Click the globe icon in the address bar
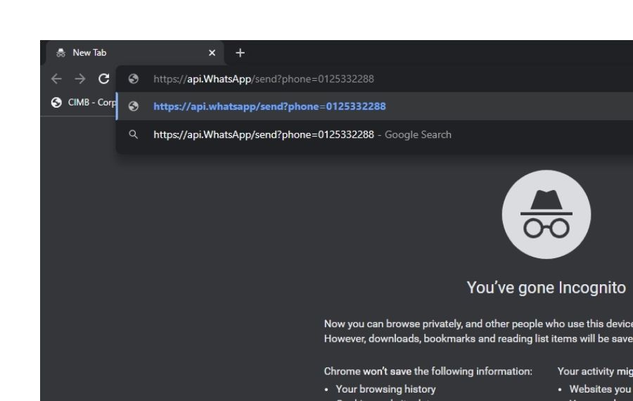Image resolution: width=633 pixels, height=401 pixels. [x=133, y=79]
